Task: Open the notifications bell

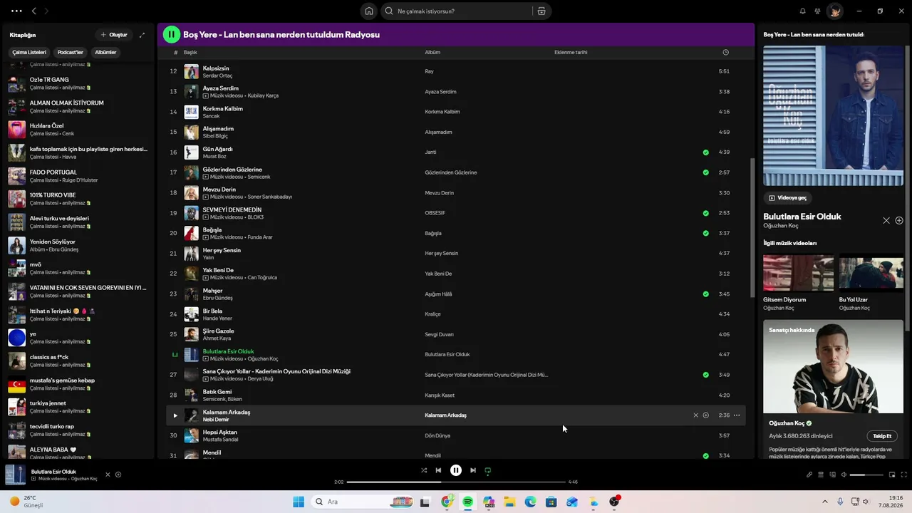Action: (802, 11)
